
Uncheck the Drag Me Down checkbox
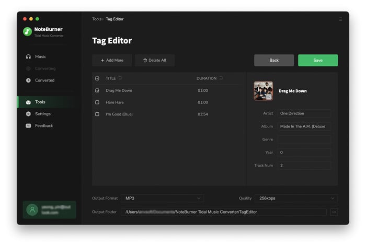[x=97, y=90]
